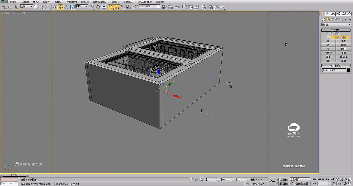The height and width of the screenshot is (186, 353).
Task: Open Select by Name list
Action: [x=42, y=7]
